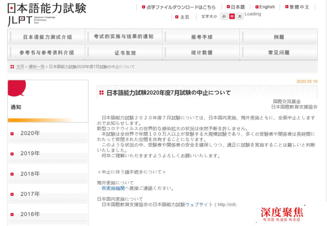Click the red icon before 点字ファイルダウンロード
Viewport: 327px width, 226px height.
point(144,7)
